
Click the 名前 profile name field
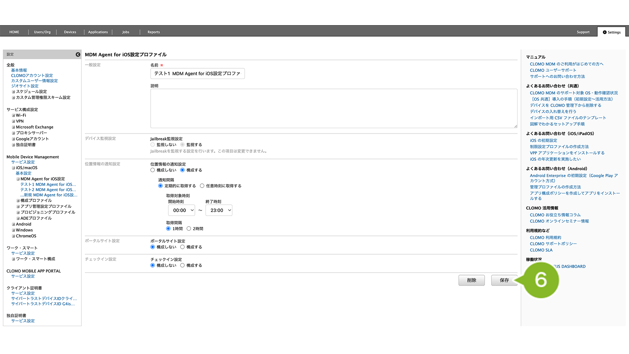pos(197,74)
